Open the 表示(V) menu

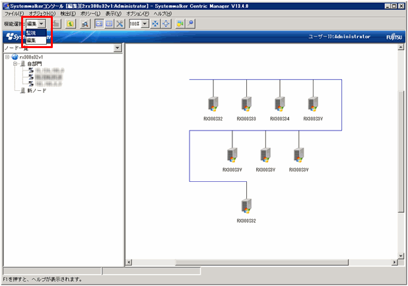[x=113, y=13]
